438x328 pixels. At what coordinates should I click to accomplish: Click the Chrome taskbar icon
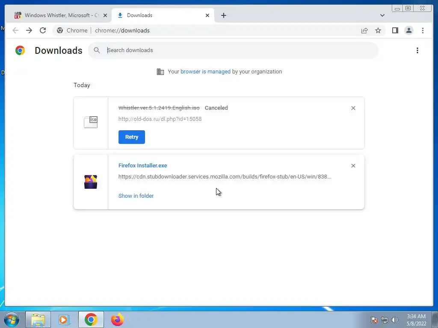click(91, 319)
